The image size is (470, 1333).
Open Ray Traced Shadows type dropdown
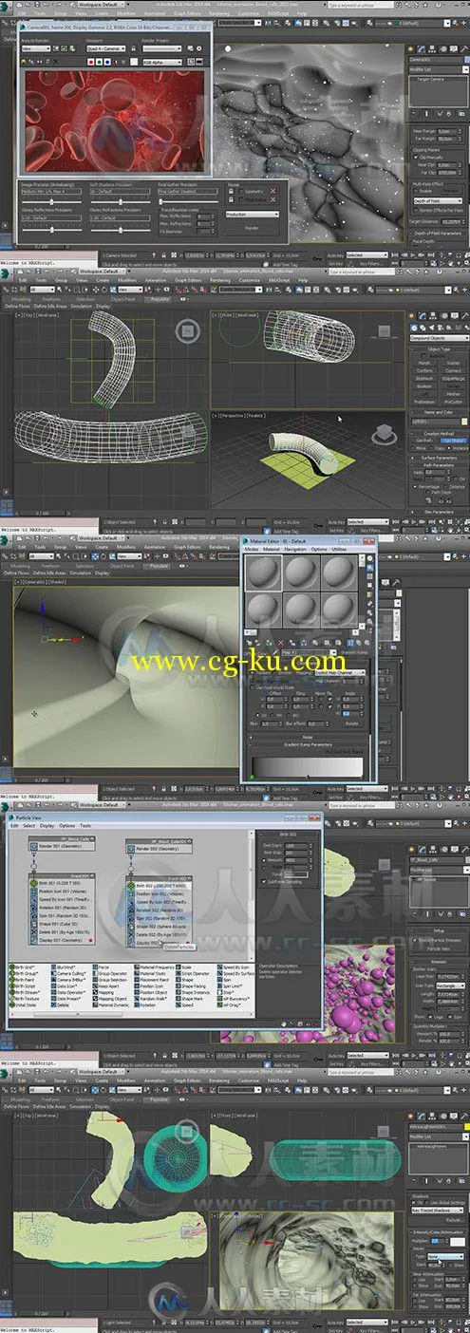click(x=438, y=1211)
